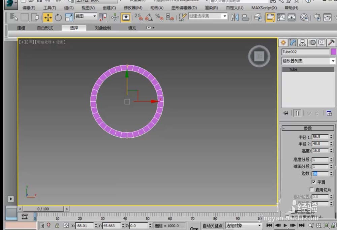Toggle the Window/Crossing selection icon
Viewport: 337px width, 230px height.
tap(35, 18)
